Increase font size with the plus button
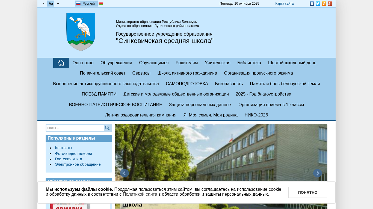The width and height of the screenshot is (373, 209). (x=58, y=4)
